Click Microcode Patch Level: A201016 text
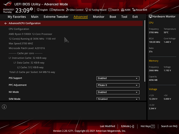Image resolution: width=179 pixels, height=134 pixels. (x=27, y=48)
